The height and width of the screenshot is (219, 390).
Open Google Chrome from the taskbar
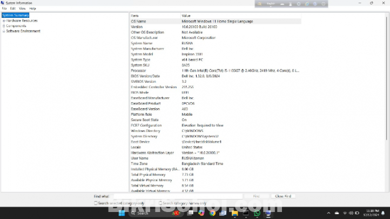pyautogui.click(x=212, y=213)
